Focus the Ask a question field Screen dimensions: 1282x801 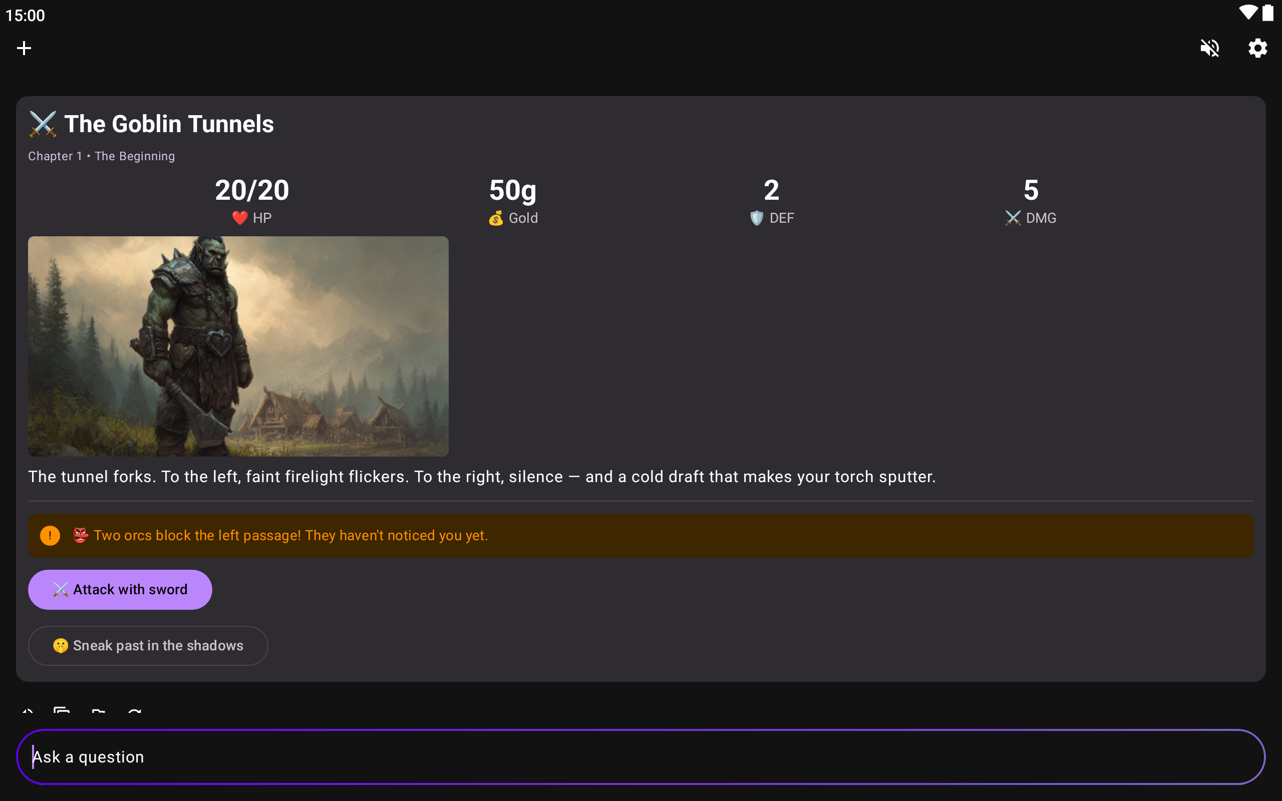pyautogui.click(x=640, y=756)
